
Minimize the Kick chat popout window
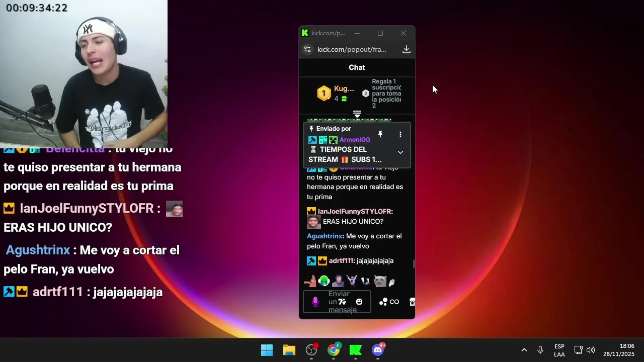(x=357, y=33)
